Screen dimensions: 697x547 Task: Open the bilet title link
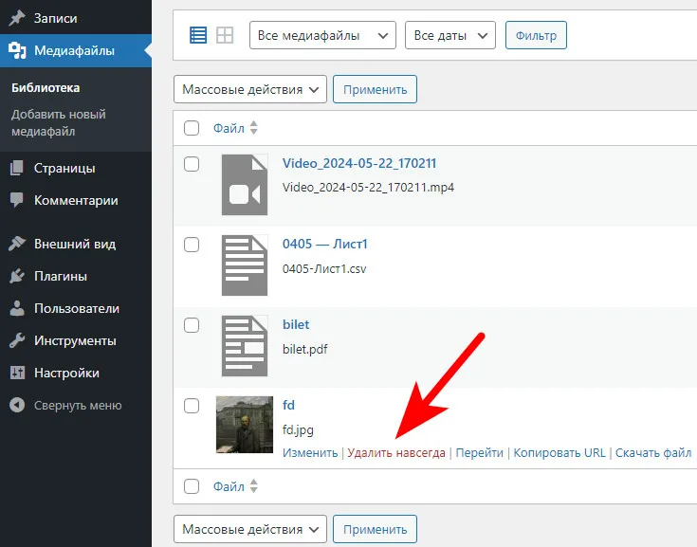(x=296, y=324)
